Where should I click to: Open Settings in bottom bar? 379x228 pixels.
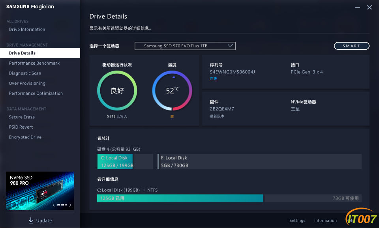[297, 221]
